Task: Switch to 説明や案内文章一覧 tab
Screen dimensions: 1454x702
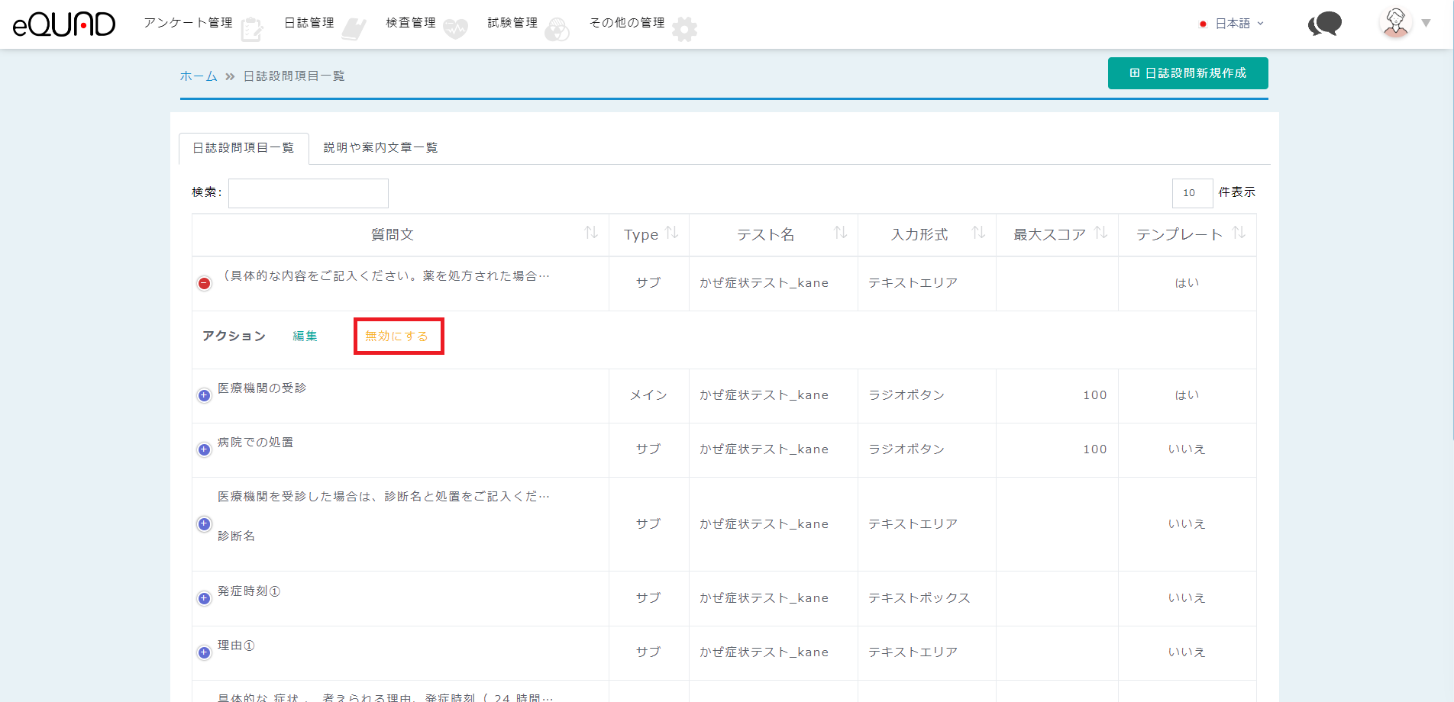Action: coord(380,148)
